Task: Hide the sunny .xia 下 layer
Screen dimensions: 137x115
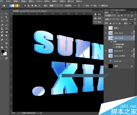Action: (106, 51)
